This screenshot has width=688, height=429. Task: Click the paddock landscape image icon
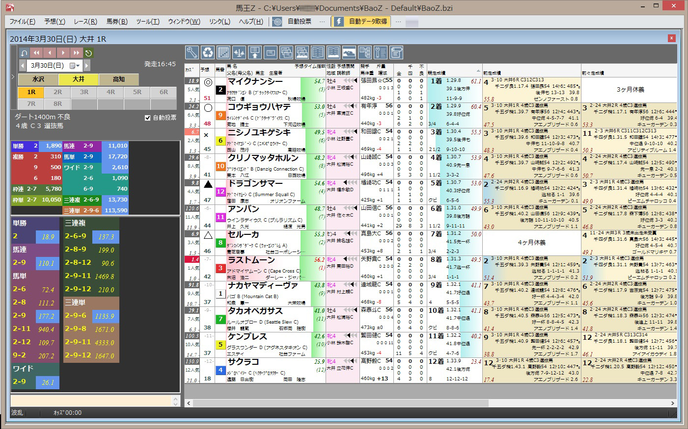point(350,52)
